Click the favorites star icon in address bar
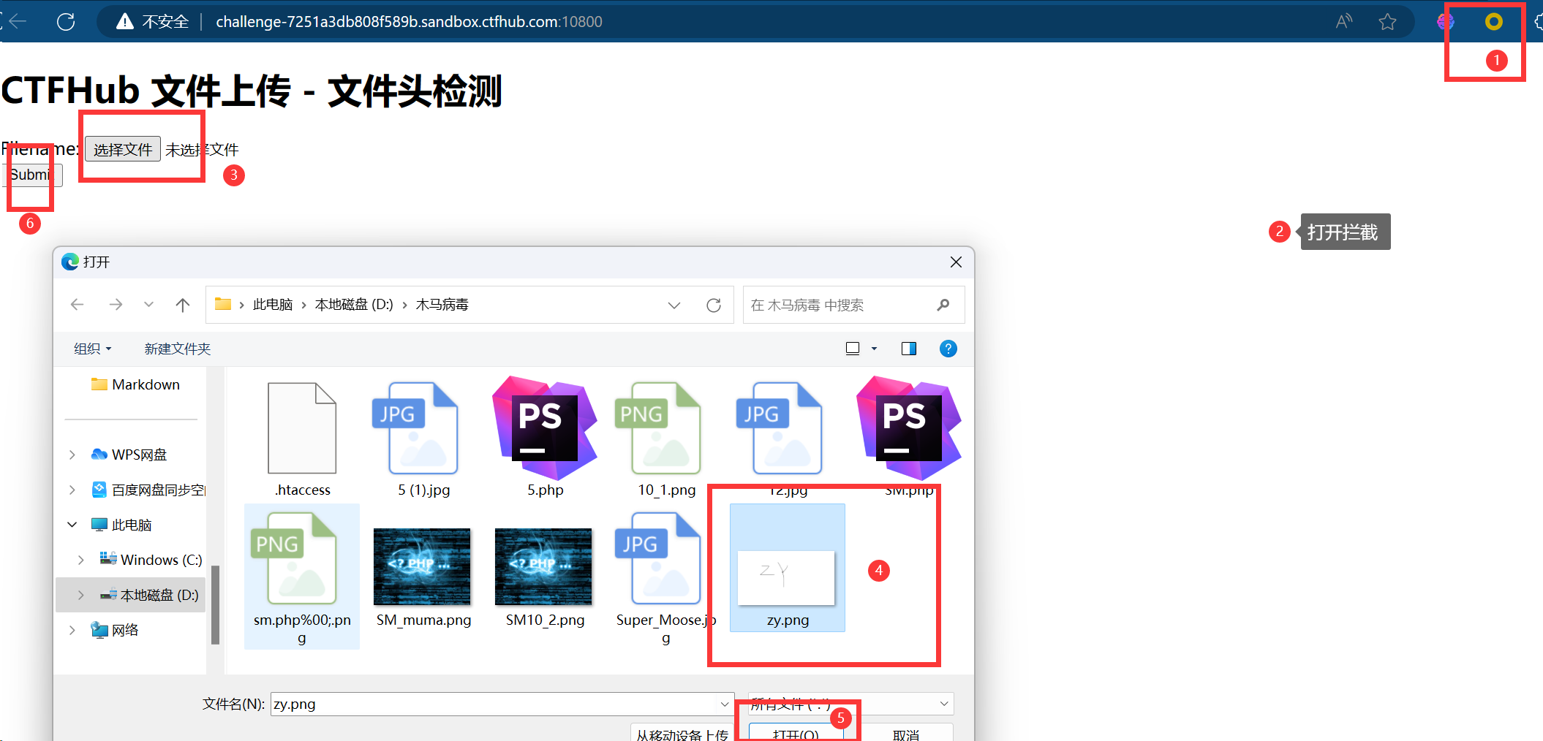Image resolution: width=1543 pixels, height=741 pixels. pos(1387,22)
